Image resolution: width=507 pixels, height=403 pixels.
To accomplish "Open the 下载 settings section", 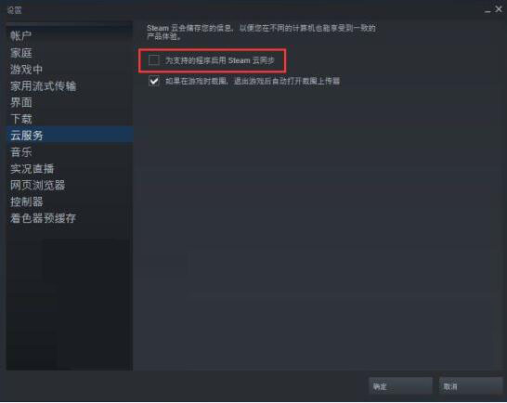I will [20, 119].
